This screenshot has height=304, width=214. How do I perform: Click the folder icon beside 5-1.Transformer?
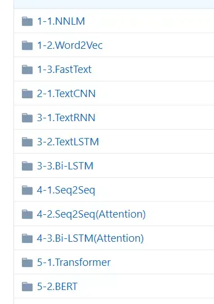click(27, 262)
